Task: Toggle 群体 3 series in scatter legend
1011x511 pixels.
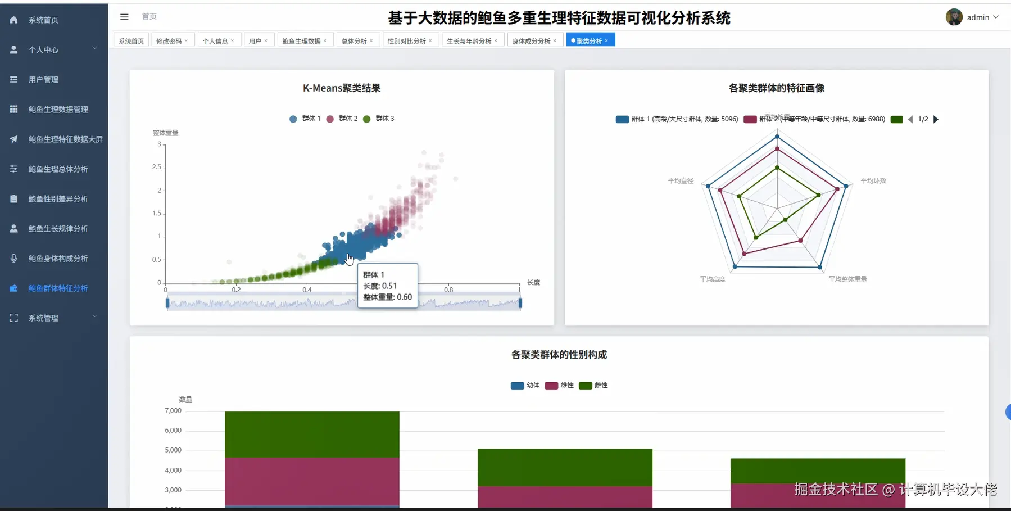Action: [x=378, y=119]
